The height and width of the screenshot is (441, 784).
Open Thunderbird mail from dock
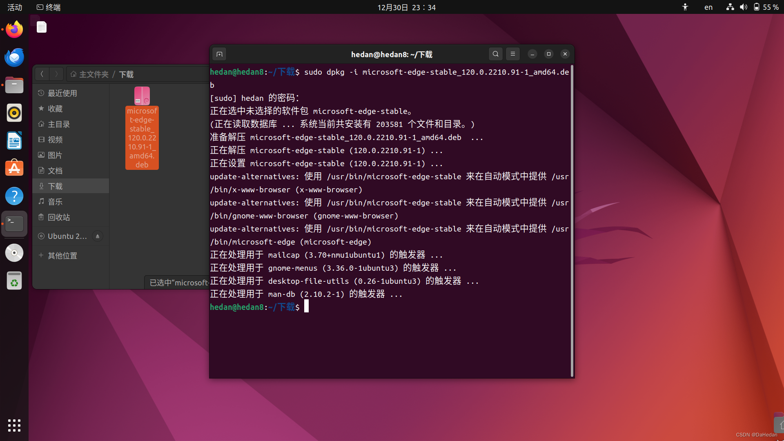[x=14, y=58]
